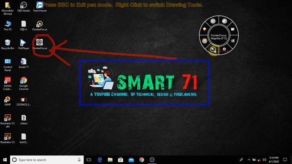Open Microsoft Edge from the taskbar

pos(100,160)
